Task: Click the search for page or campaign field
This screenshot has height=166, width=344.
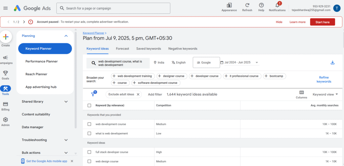Action: pos(113,8)
